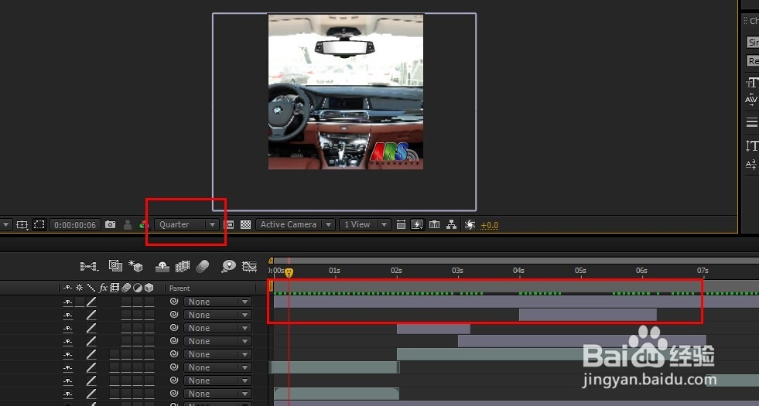Screen dimensions: 759x406
Task: Open the Quarter resolution dropdown
Action: point(186,224)
